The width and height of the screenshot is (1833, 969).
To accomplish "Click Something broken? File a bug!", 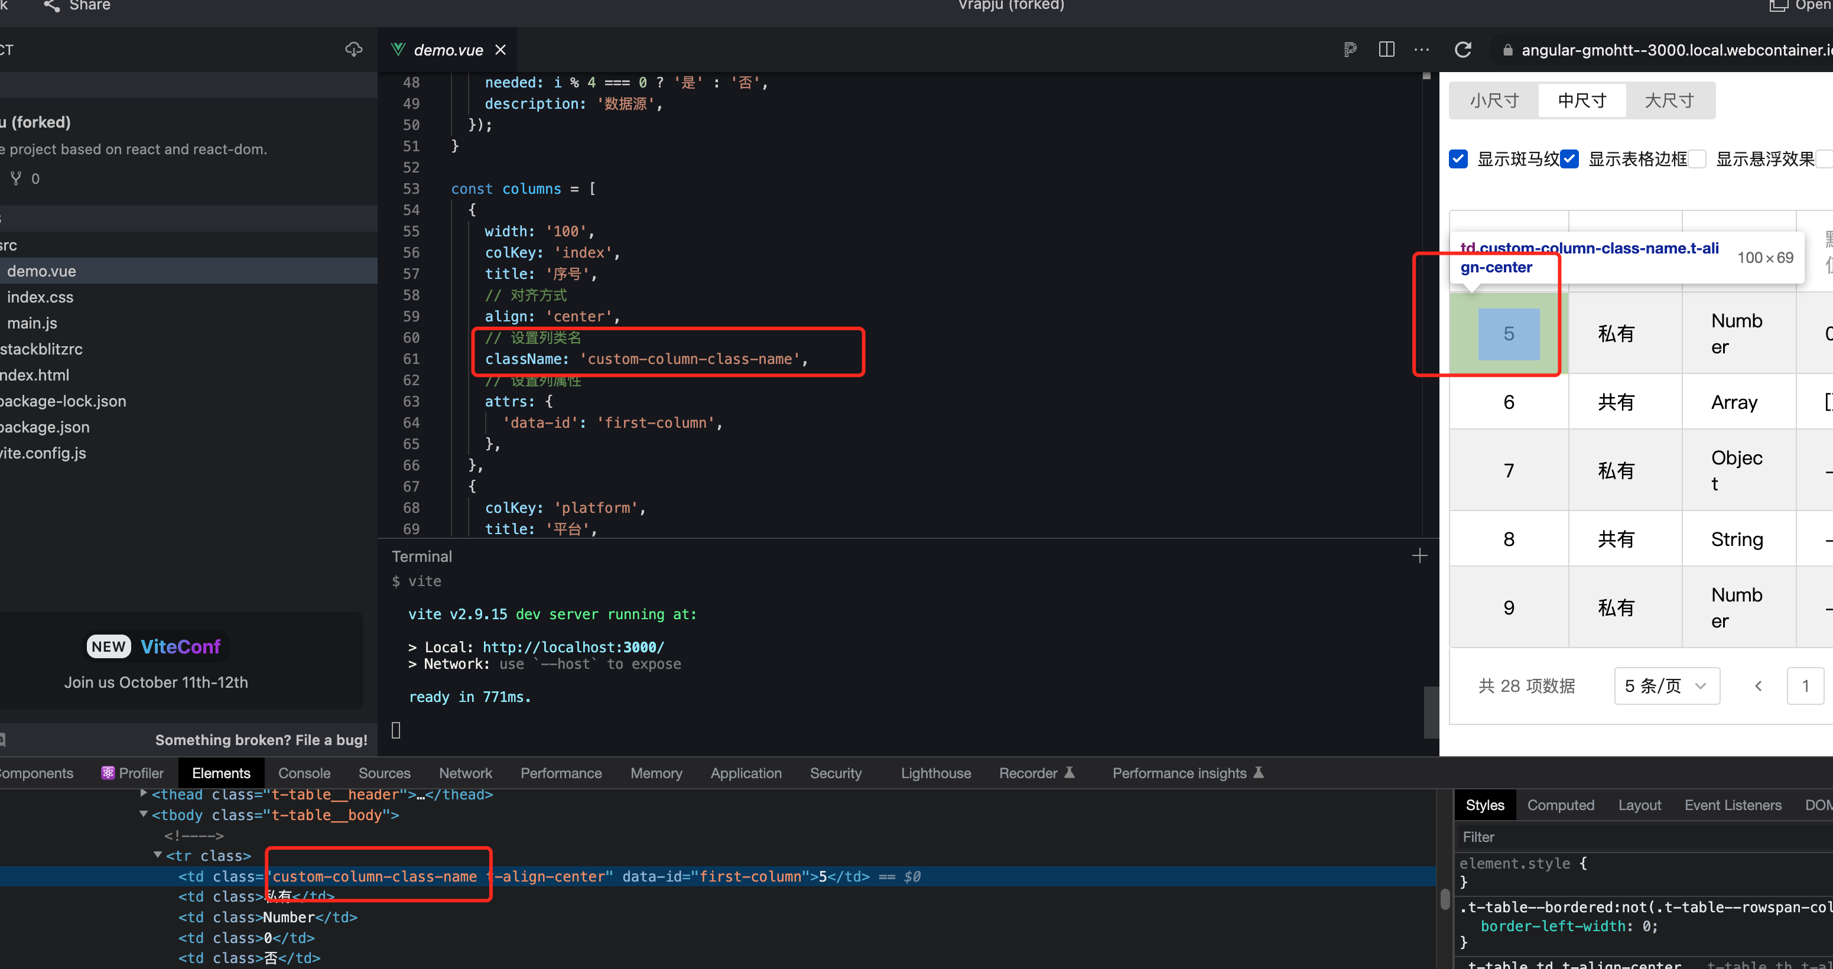I will click(x=261, y=740).
